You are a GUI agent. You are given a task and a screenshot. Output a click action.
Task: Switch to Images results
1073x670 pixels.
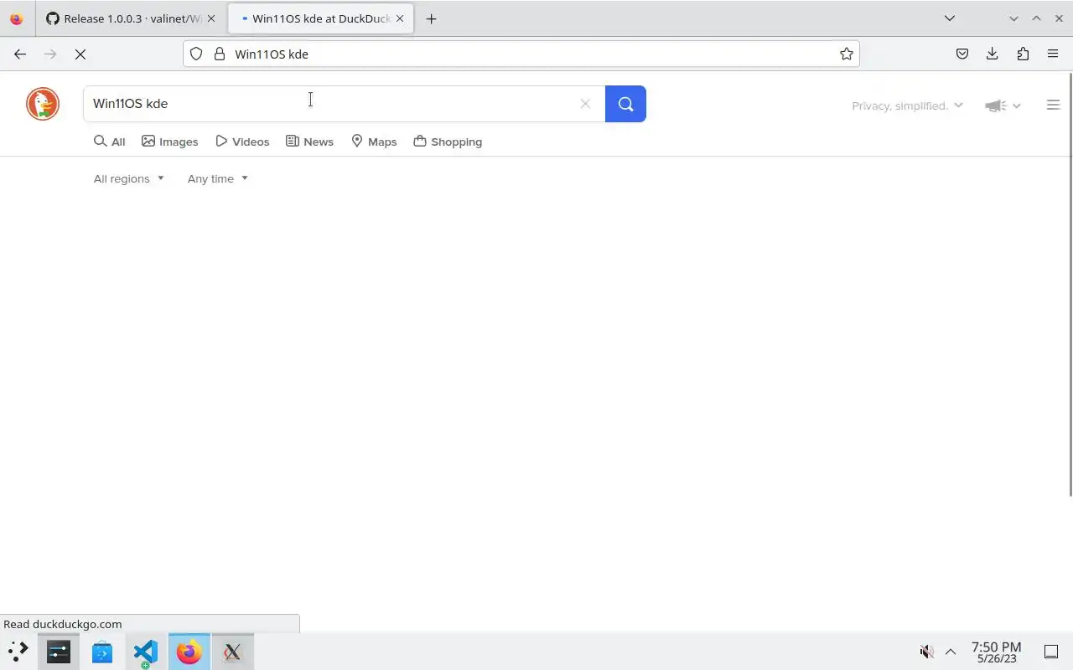tap(170, 142)
